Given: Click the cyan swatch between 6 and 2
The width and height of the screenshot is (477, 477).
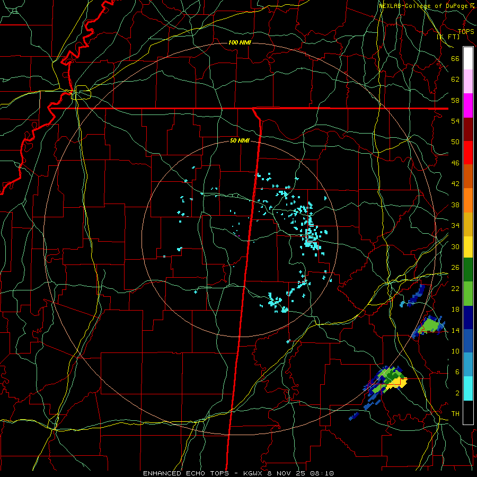Looking at the screenshot, I should (x=468, y=388).
